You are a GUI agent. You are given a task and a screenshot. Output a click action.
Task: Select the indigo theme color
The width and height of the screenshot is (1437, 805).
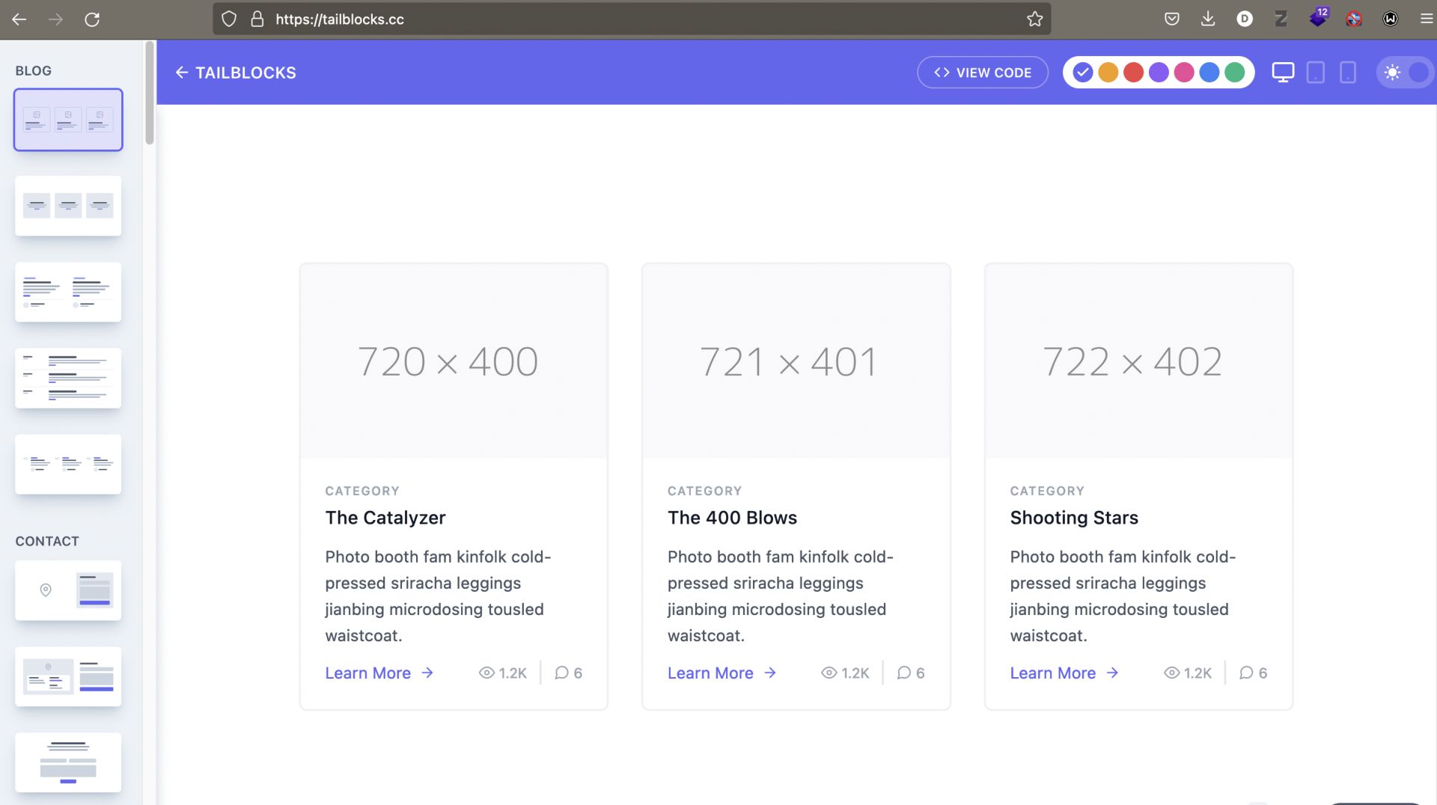[x=1082, y=73]
